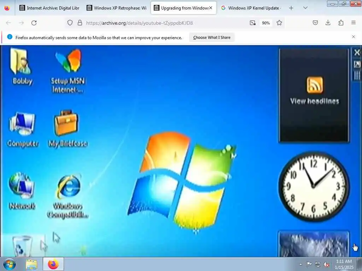The image size is (362, 271).
Task: Open a new tab with plus
Action: coord(291,8)
